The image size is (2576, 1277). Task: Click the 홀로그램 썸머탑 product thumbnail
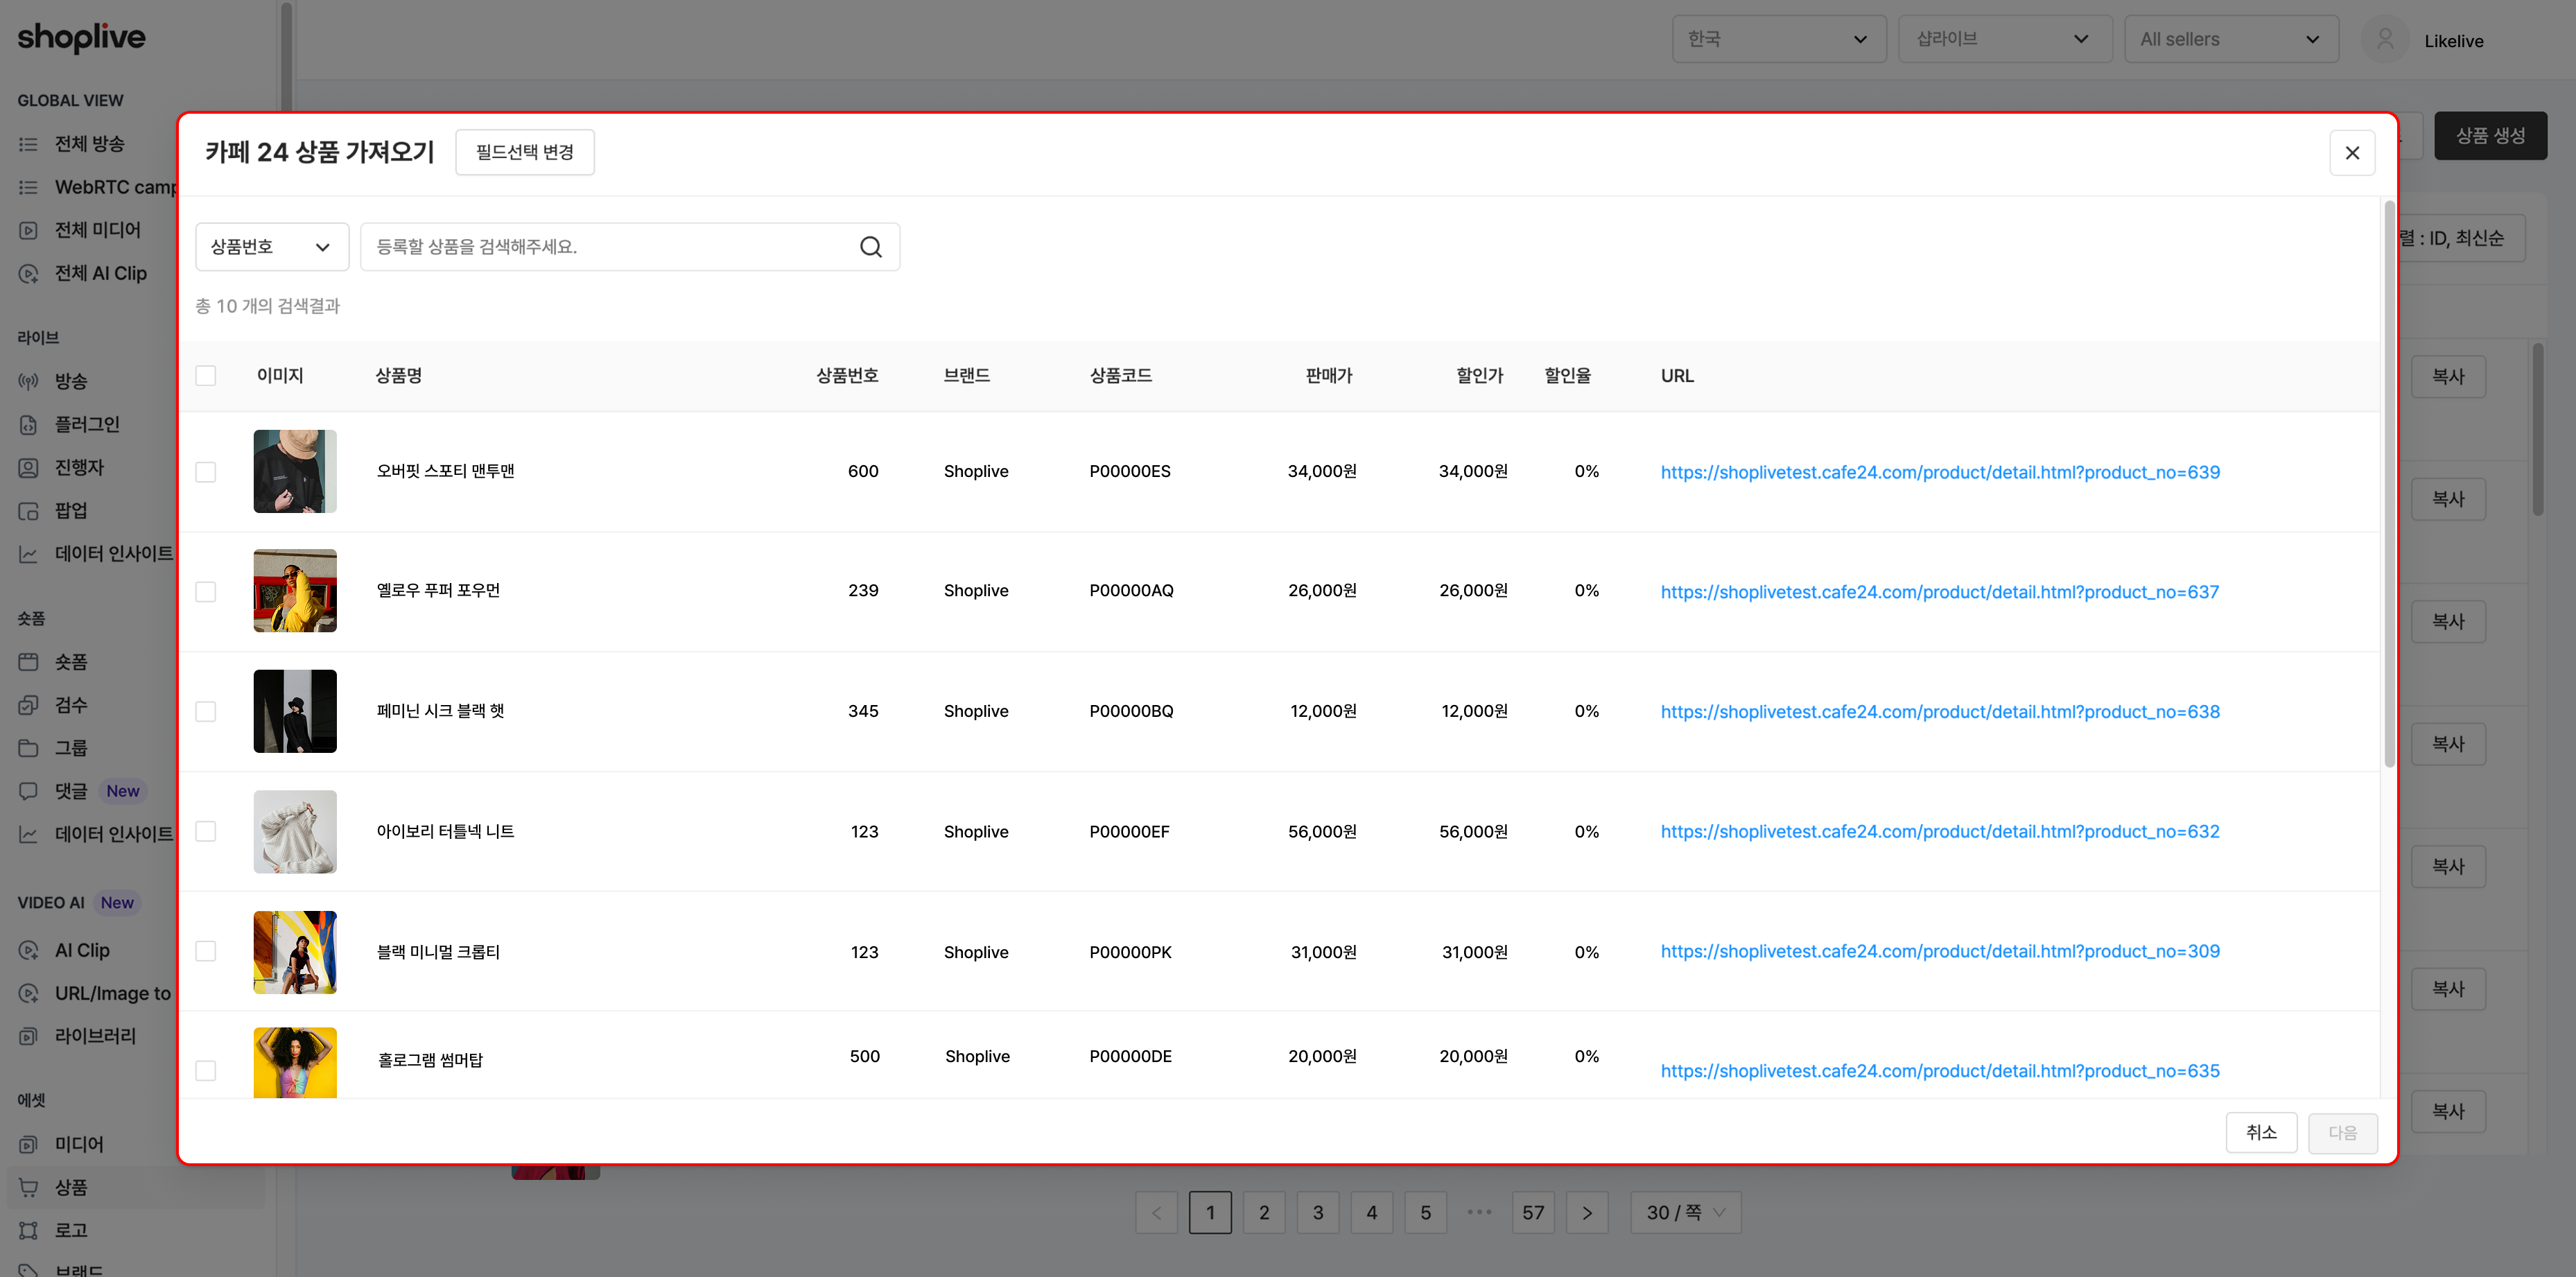(x=295, y=1062)
